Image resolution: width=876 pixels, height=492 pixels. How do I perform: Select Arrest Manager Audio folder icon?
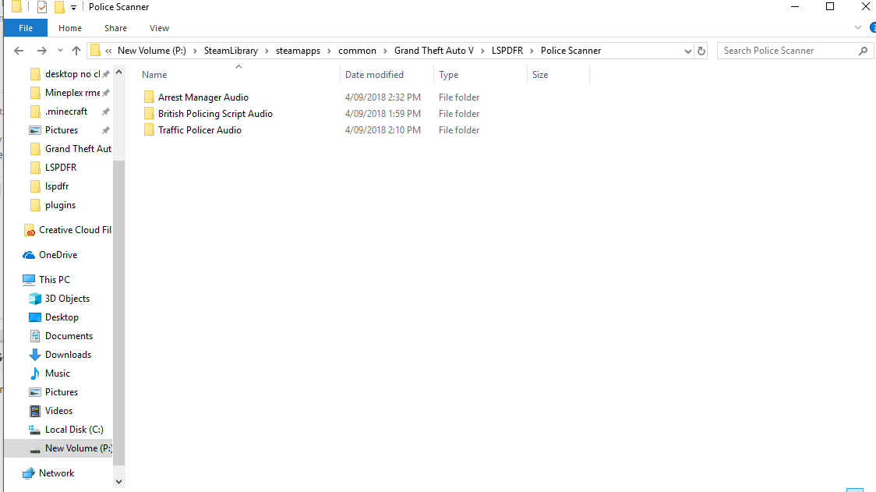coord(149,97)
